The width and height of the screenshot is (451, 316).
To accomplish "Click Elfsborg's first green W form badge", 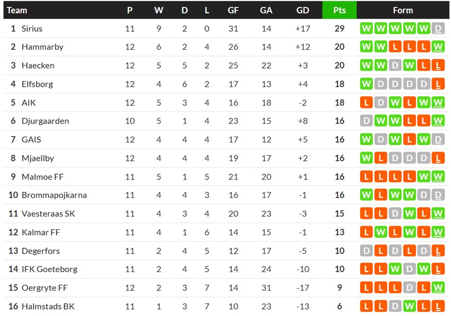I will click(366, 84).
